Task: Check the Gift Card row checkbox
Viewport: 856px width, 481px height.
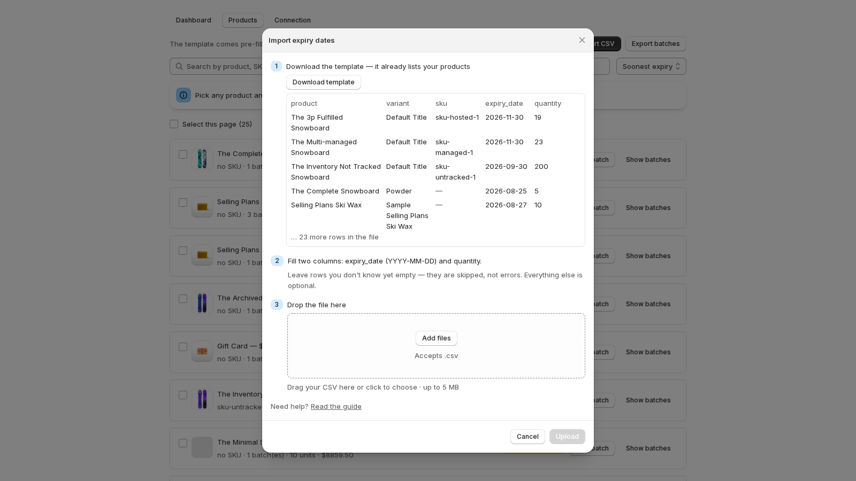Action: pyautogui.click(x=183, y=347)
